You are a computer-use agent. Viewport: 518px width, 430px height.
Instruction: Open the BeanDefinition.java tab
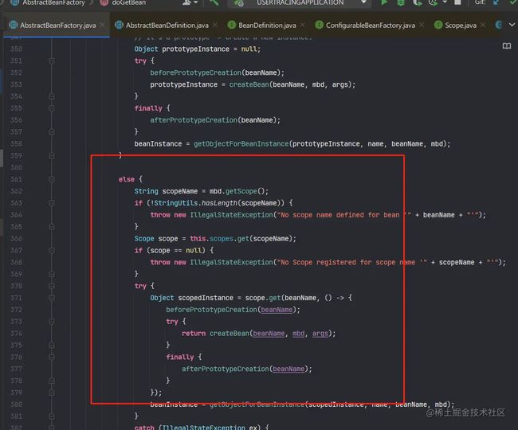[267, 25]
